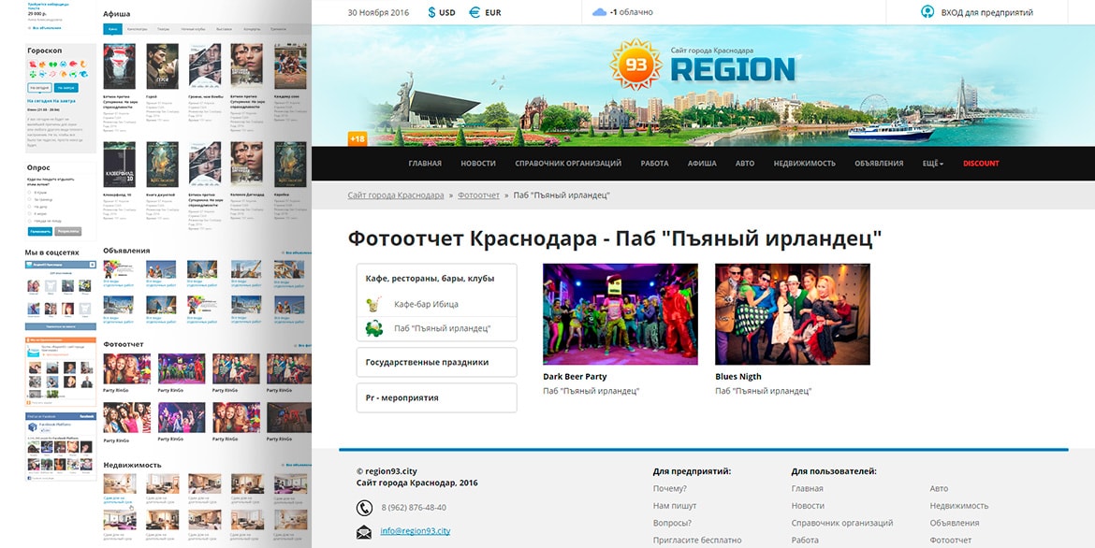
Task: Click the dollar USD currency icon
Action: (x=431, y=13)
